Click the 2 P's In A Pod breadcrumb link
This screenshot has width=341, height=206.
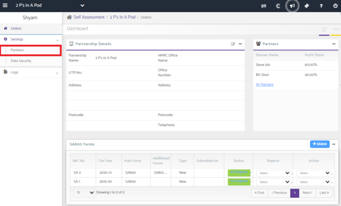(x=122, y=17)
